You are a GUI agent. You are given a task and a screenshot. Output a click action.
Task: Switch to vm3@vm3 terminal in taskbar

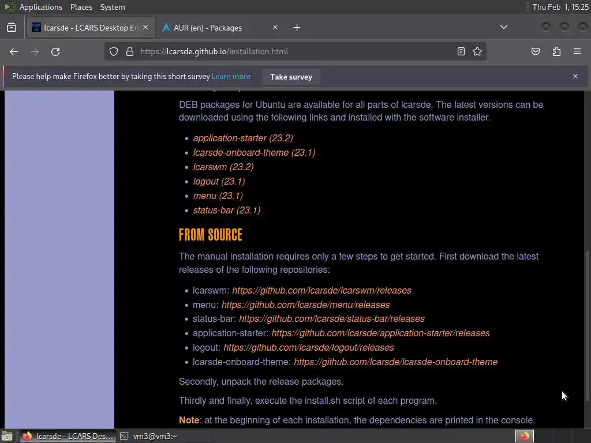[x=148, y=436]
